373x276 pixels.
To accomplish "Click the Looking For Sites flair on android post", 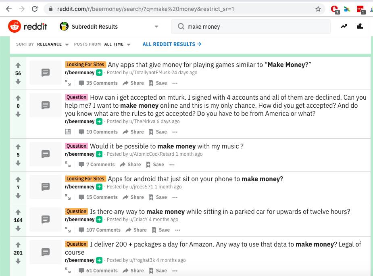I will point(85,179).
